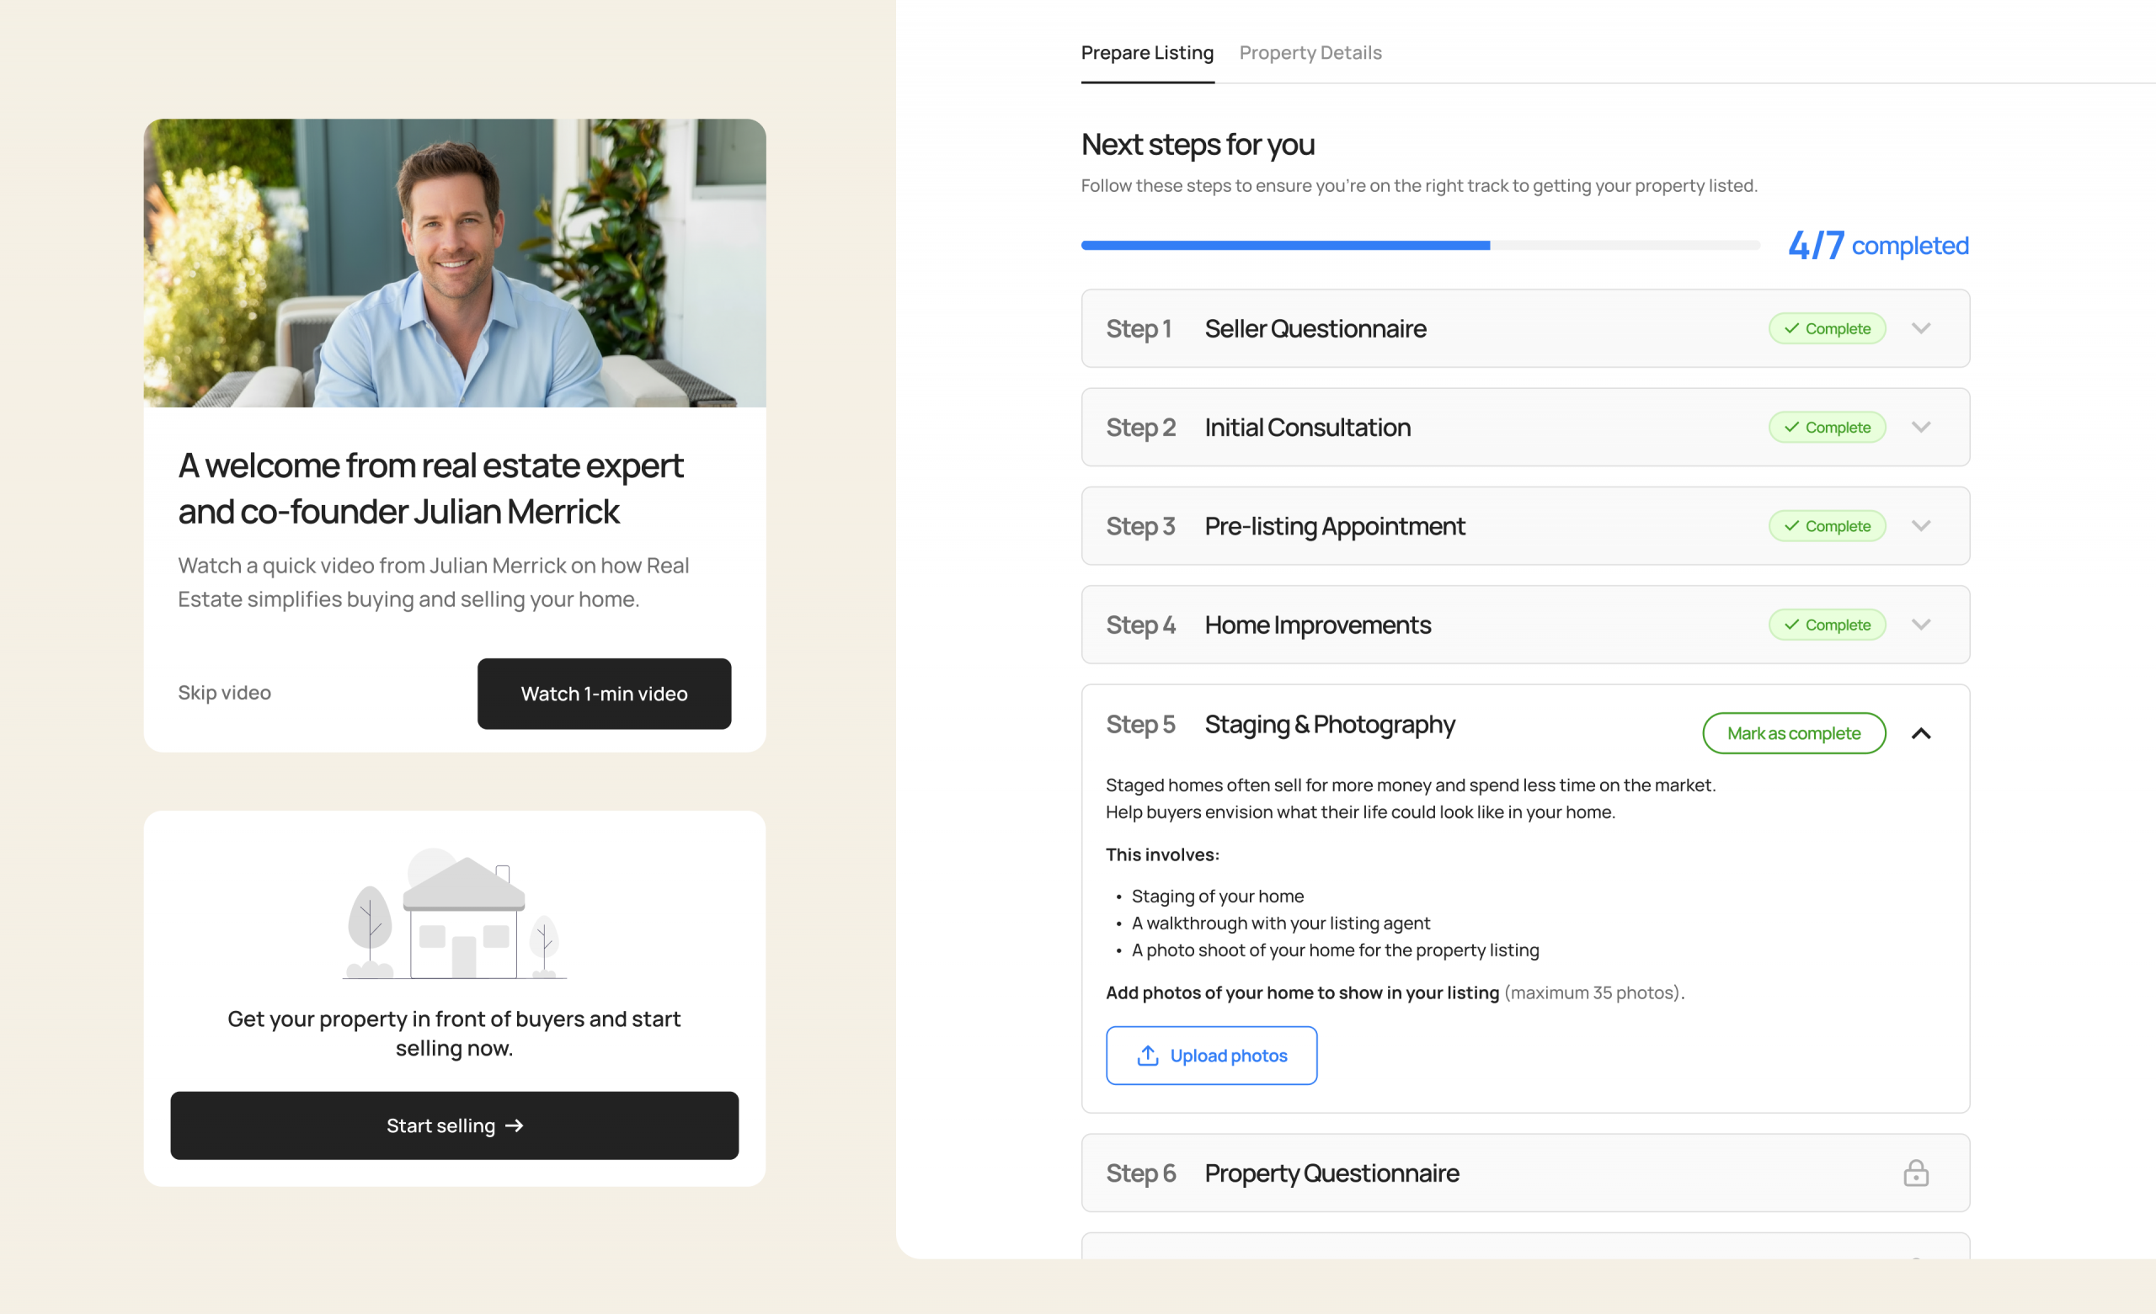Expand the Seller Questionnaire step
Screen dimensions: 2156x1314
1921,328
